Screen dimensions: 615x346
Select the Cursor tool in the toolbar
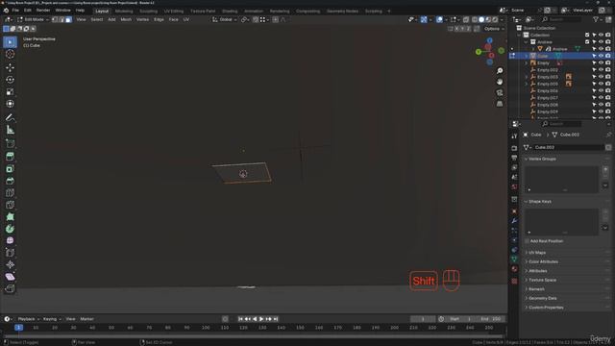point(10,54)
